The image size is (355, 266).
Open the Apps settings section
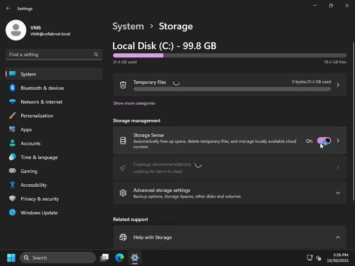pyautogui.click(x=26, y=130)
